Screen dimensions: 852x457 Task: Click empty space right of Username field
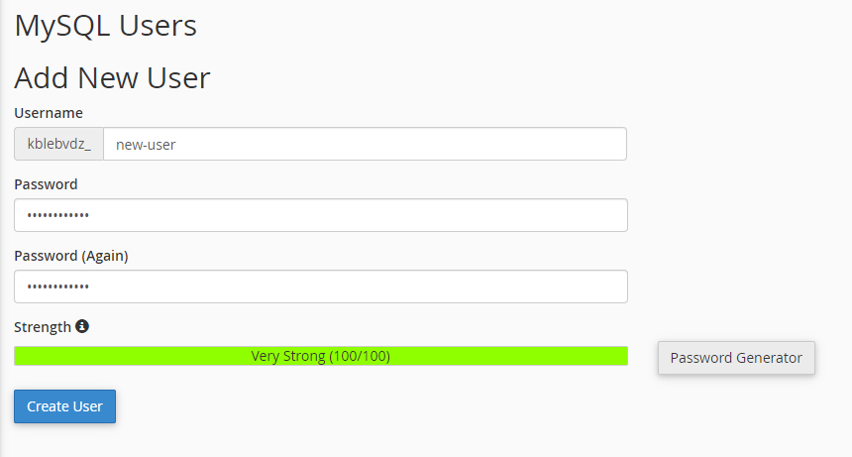(733, 144)
